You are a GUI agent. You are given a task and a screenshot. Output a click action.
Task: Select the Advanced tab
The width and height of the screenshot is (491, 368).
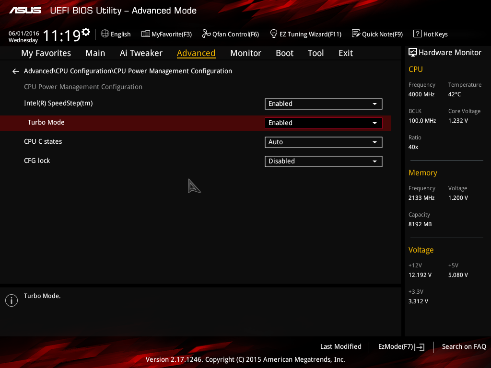196,53
